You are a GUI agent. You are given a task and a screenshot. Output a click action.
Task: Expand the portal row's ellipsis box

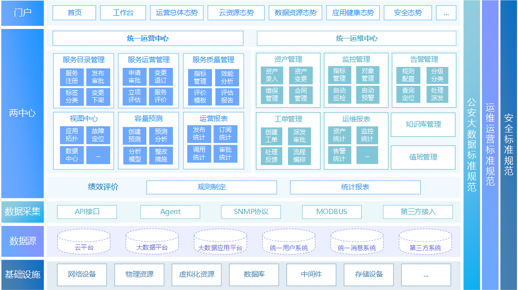pyautogui.click(x=446, y=13)
